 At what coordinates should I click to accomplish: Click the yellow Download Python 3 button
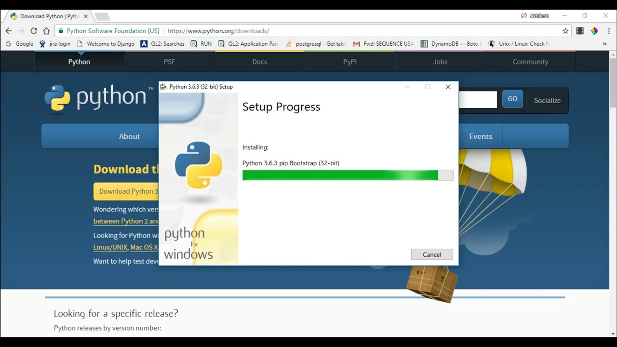(126, 191)
